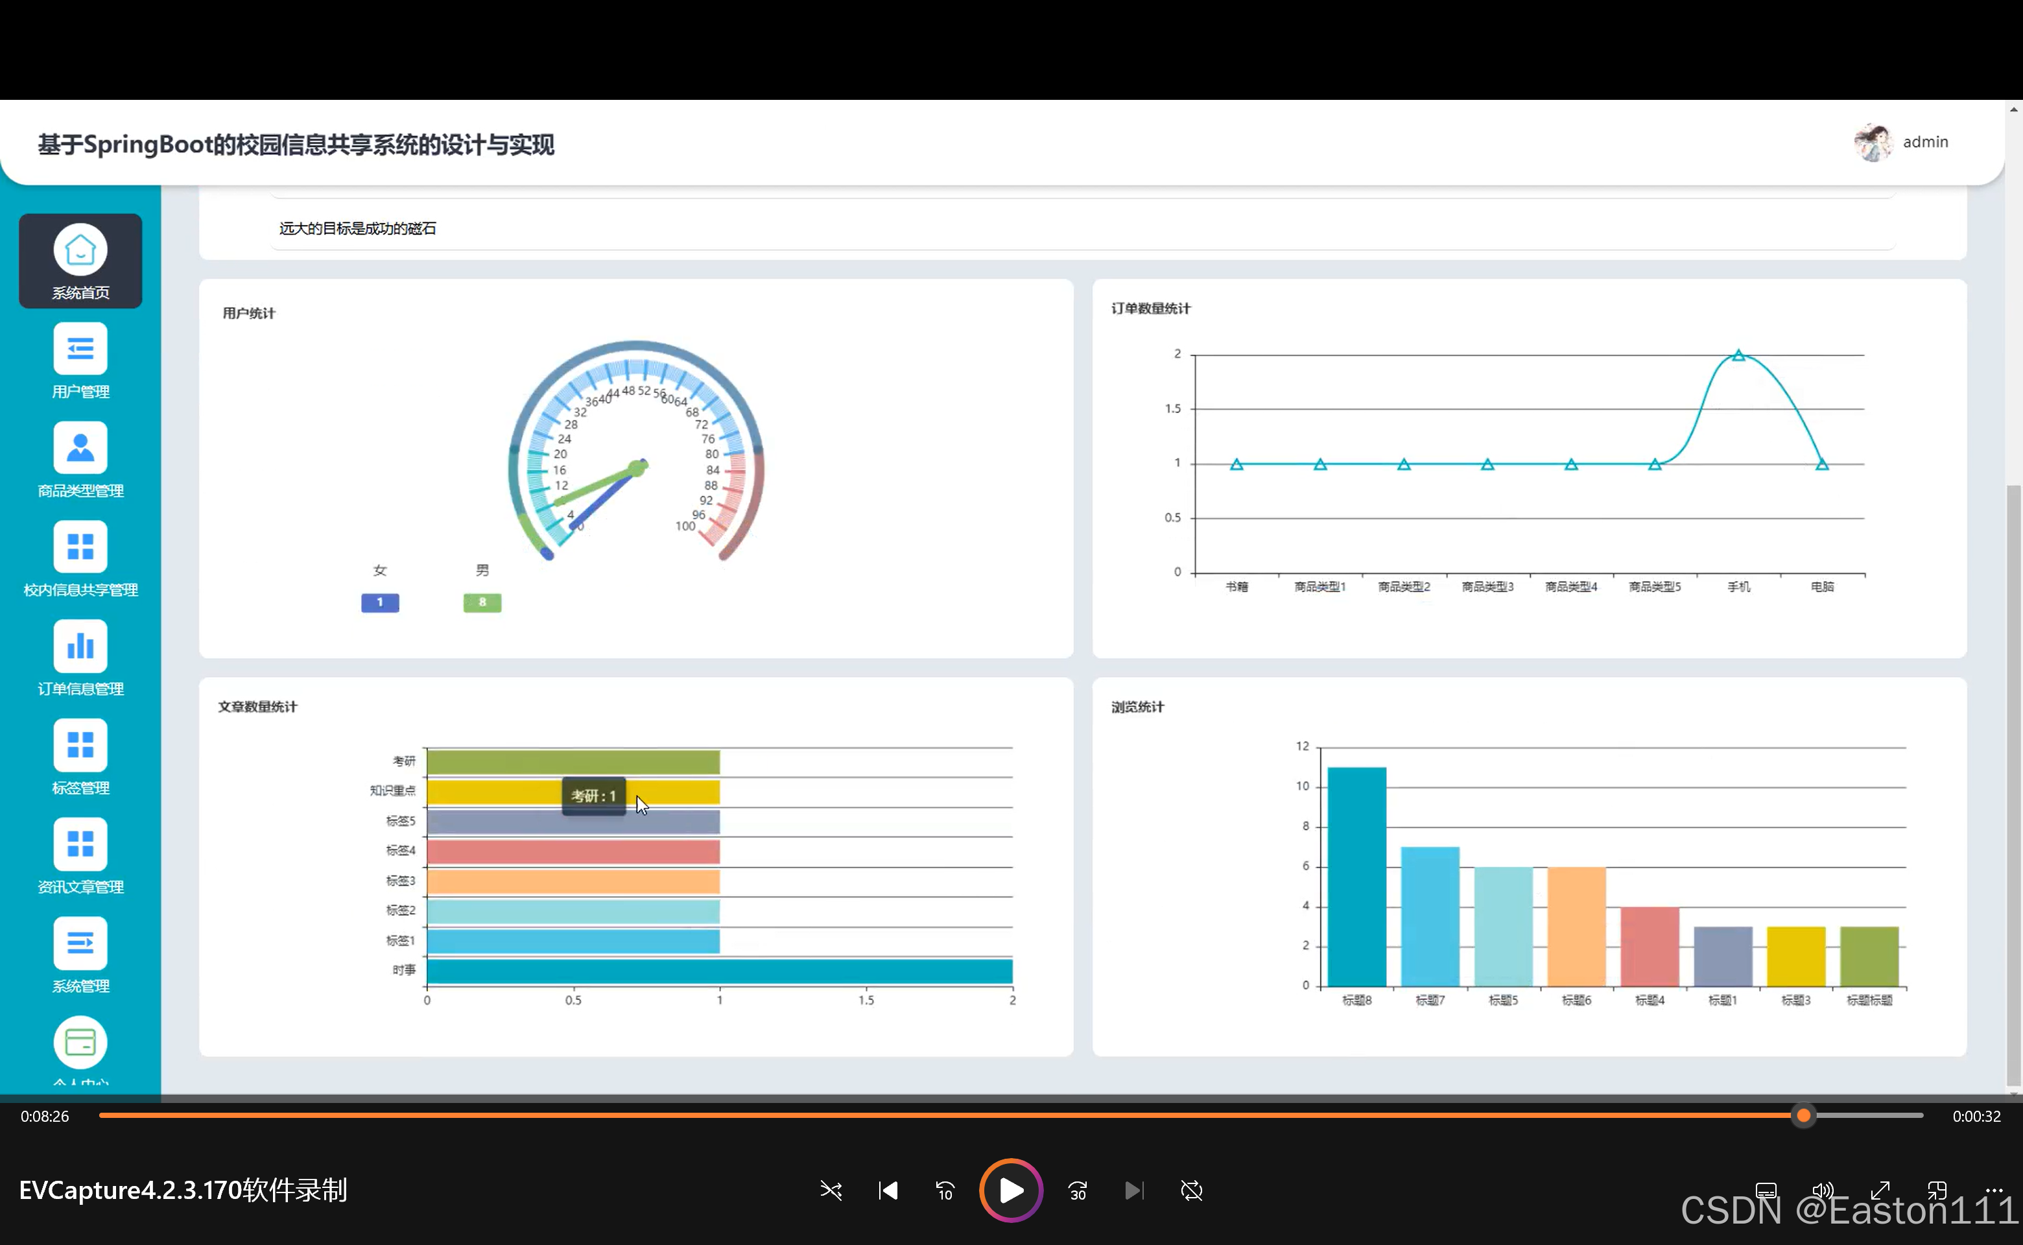Open 系统管理 sidebar icon
Screen dimensions: 2023x1245
pyautogui.click(x=80, y=943)
